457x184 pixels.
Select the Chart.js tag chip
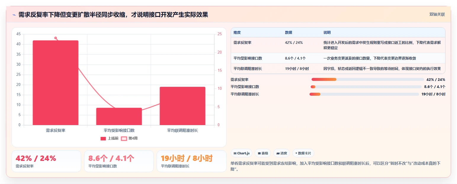coord(241,153)
